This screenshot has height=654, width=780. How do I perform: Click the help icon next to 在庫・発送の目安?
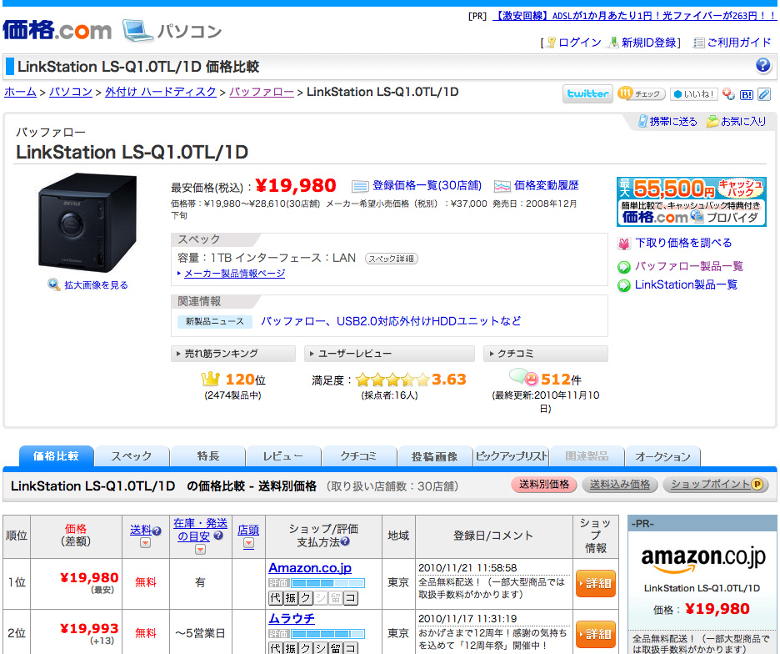coord(217,536)
